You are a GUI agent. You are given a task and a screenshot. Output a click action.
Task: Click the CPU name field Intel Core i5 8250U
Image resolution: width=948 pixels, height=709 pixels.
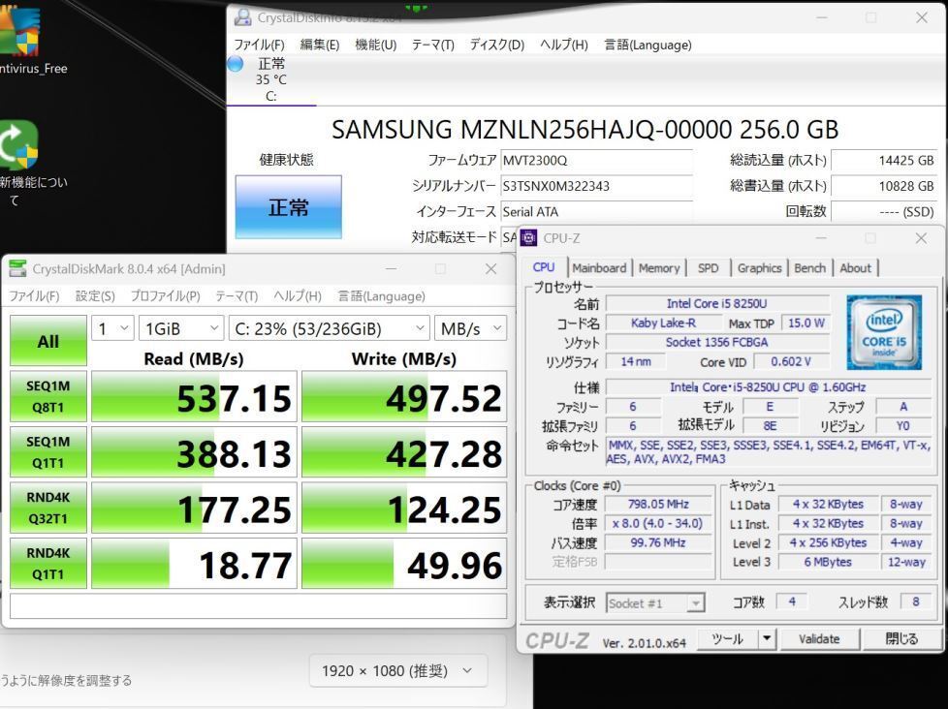[717, 303]
